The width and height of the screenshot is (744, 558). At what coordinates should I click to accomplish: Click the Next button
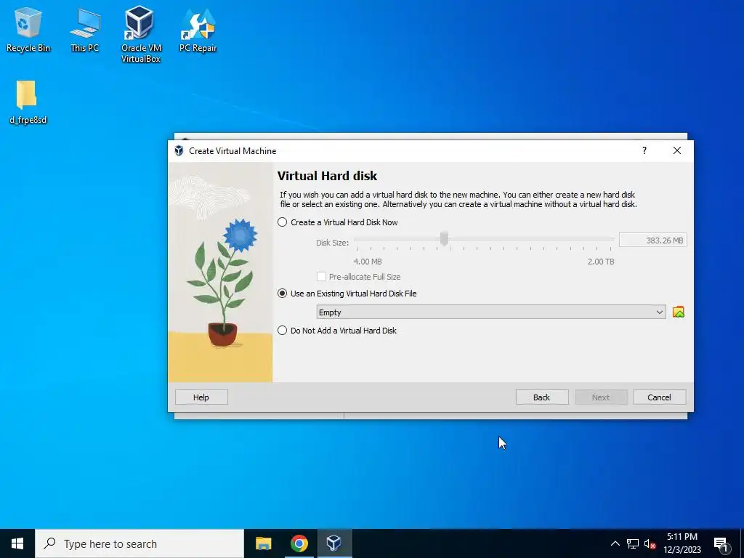click(601, 397)
